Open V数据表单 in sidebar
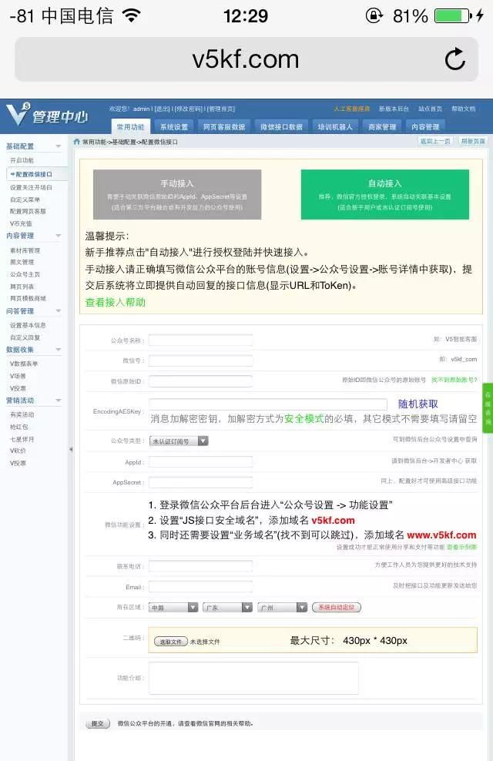This screenshot has height=761, width=493. [24, 364]
